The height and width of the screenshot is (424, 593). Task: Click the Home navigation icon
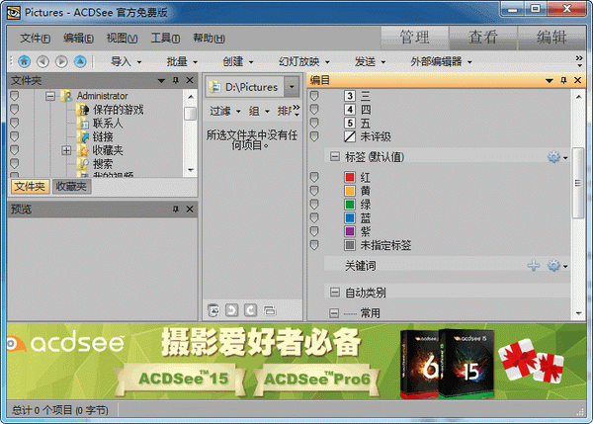coord(24,61)
